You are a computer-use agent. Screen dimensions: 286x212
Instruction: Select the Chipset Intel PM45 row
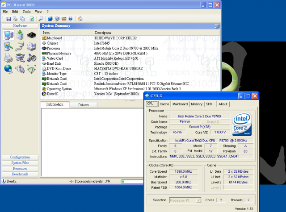(x=130, y=43)
